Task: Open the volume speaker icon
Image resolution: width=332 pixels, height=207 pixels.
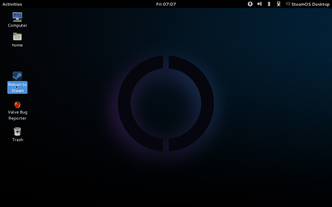Action: (x=260, y=4)
